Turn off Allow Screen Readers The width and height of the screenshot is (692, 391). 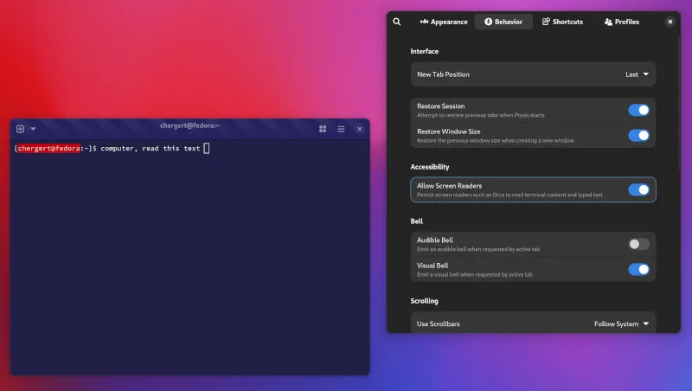(x=638, y=189)
